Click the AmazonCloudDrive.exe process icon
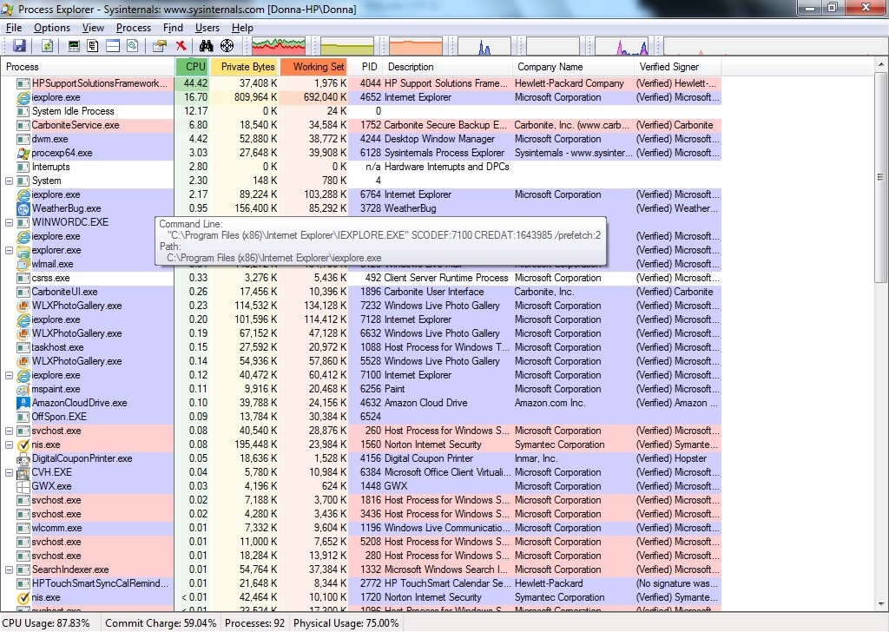 tap(23, 403)
